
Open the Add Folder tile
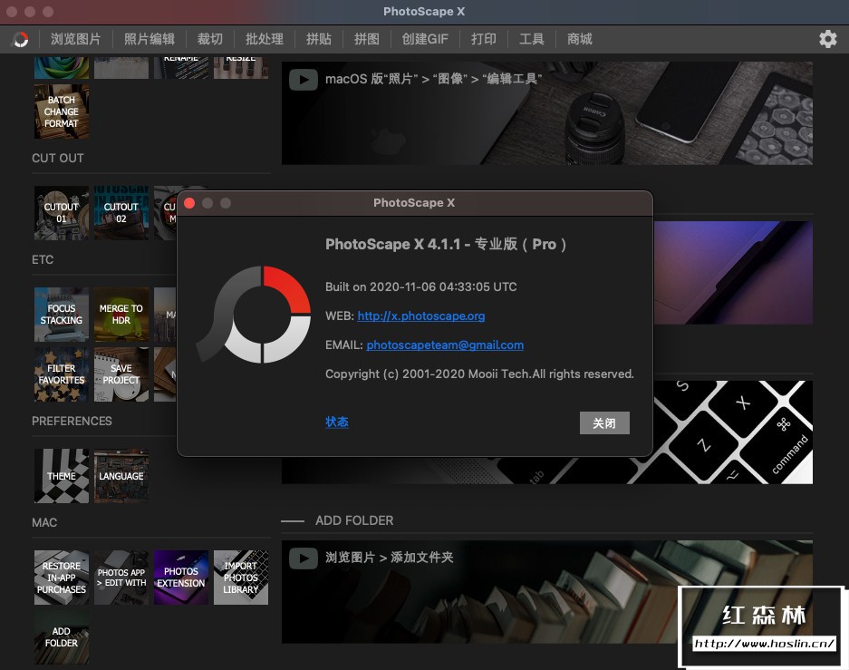(x=62, y=637)
